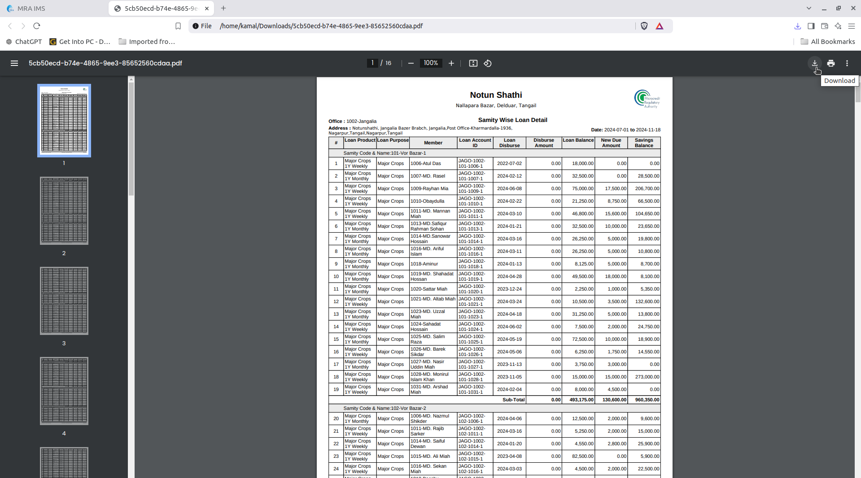Click loan account JAGO-1002-101-1007-1
Image resolution: width=861 pixels, height=478 pixels.
tap(475, 176)
